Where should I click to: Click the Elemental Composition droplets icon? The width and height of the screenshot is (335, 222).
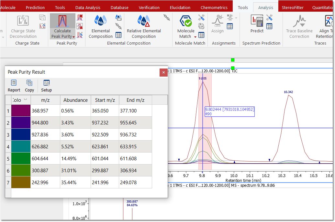click(x=100, y=21)
